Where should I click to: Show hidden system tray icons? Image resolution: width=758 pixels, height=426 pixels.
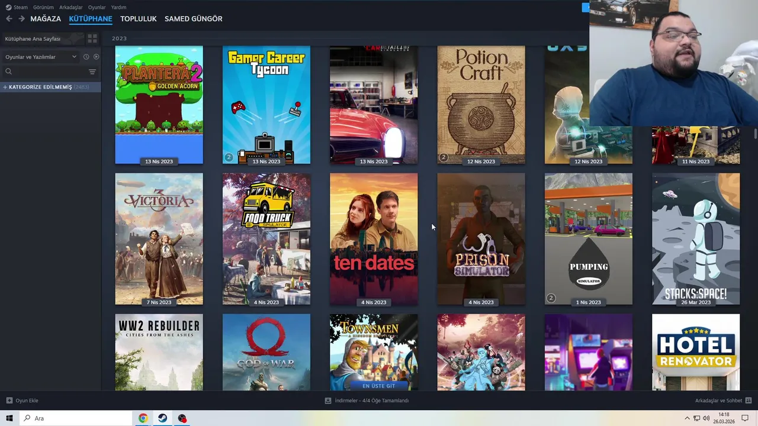click(x=687, y=418)
